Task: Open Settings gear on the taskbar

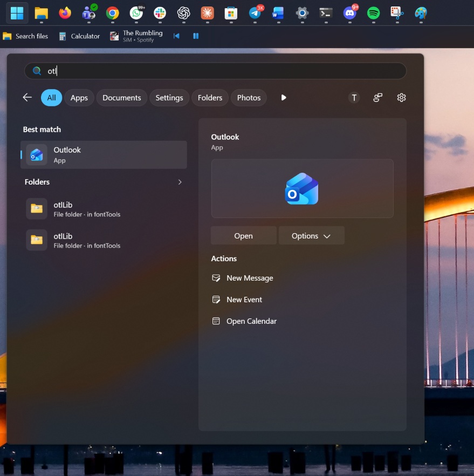Action: coord(303,13)
